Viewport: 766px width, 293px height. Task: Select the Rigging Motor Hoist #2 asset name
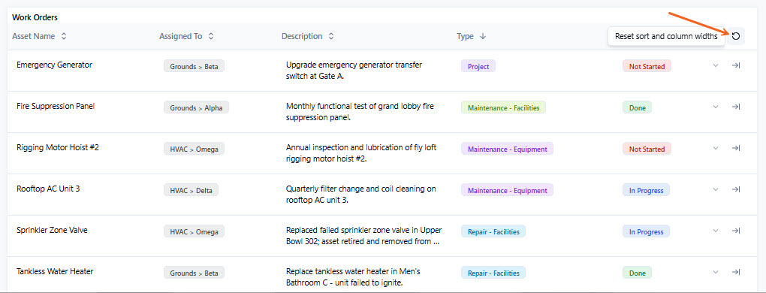(58, 147)
